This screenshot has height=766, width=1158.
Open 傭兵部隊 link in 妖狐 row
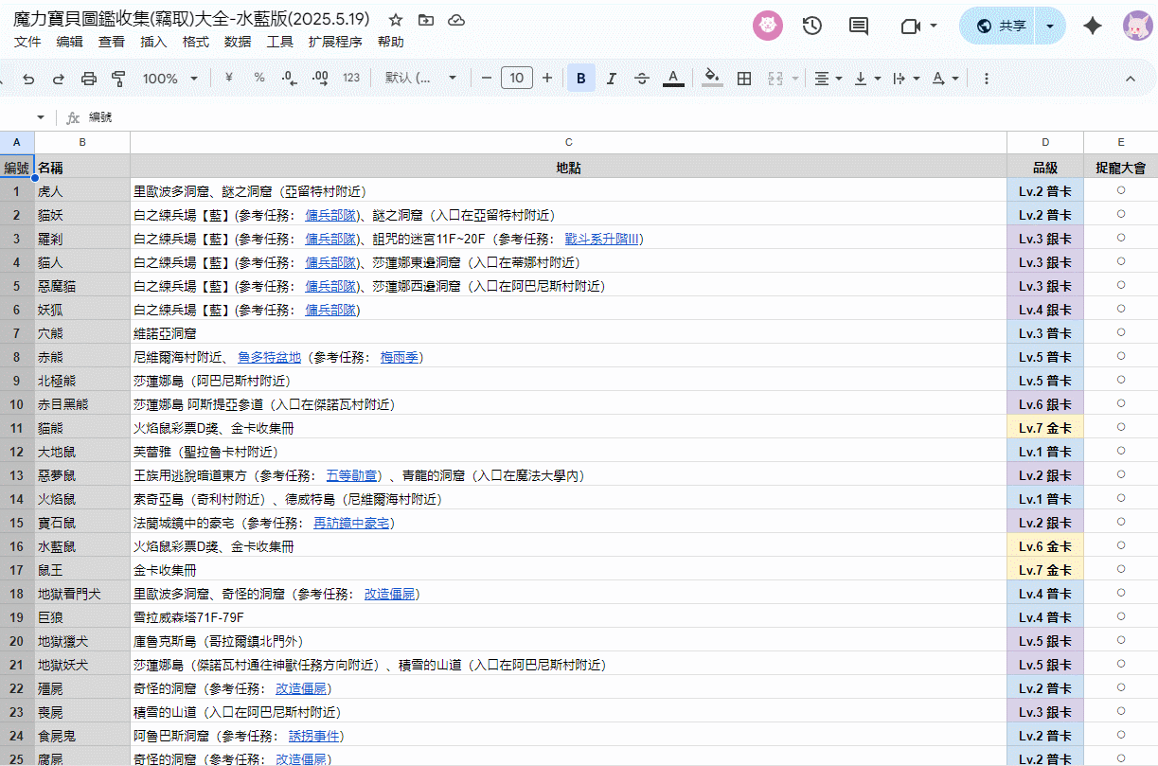point(331,310)
